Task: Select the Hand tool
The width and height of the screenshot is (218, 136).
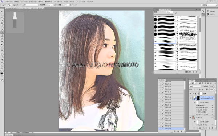Action: point(2,66)
